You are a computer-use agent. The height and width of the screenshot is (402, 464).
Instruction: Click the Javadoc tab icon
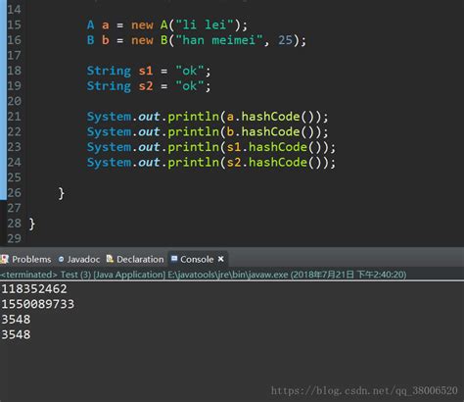[x=61, y=259]
